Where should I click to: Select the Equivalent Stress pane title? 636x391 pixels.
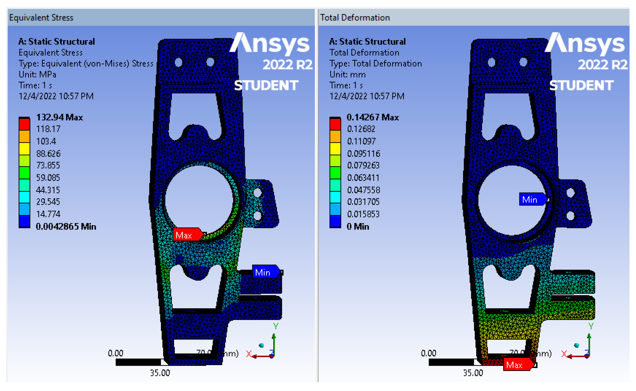tap(41, 18)
